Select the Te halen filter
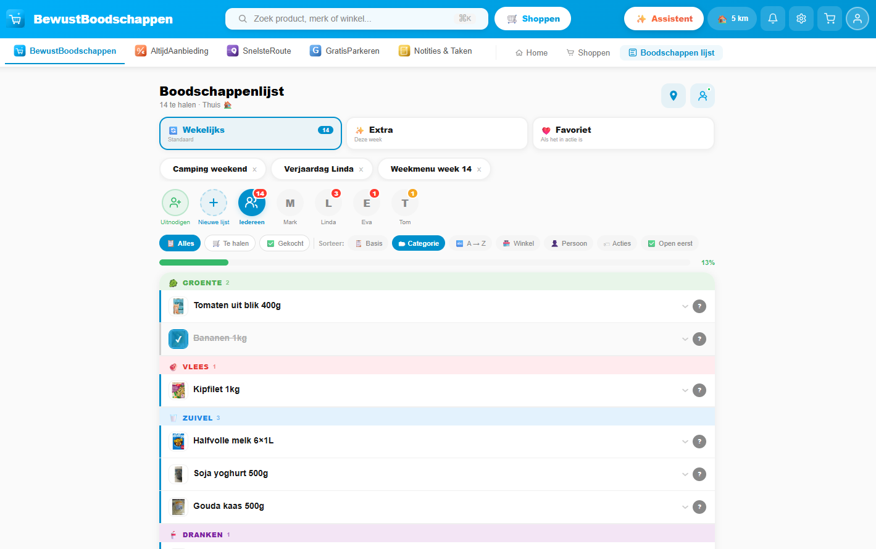This screenshot has width=876, height=549. [x=230, y=243]
